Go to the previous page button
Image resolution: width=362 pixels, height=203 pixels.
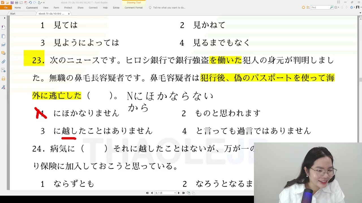(x=152, y=193)
